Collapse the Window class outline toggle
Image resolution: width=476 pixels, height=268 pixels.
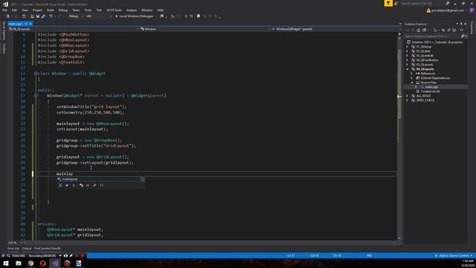click(36, 74)
